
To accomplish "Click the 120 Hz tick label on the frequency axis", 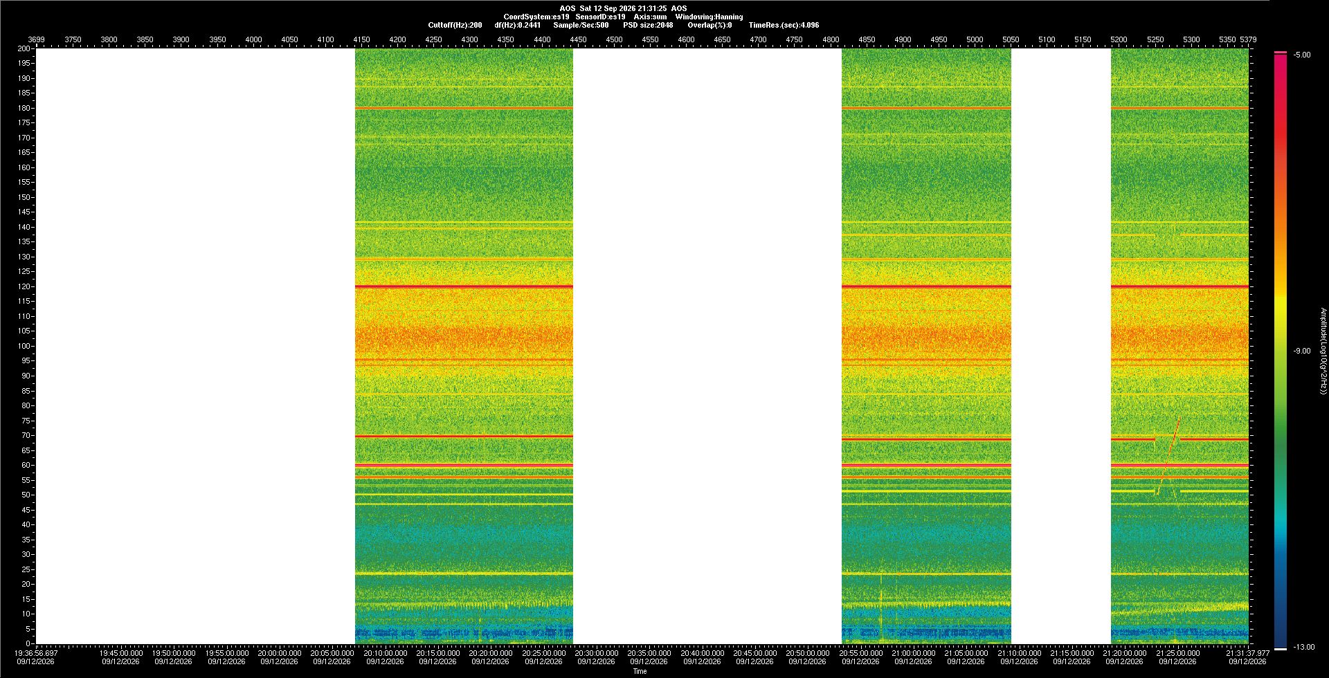I will (x=24, y=286).
